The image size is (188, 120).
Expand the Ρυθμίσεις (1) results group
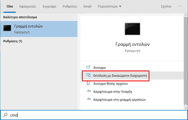[13, 41]
